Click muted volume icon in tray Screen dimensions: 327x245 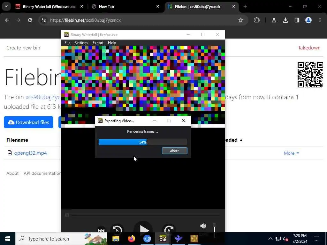point(286,239)
